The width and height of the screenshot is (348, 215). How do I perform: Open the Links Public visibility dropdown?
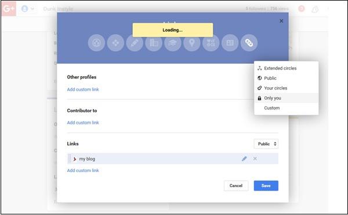266,144
